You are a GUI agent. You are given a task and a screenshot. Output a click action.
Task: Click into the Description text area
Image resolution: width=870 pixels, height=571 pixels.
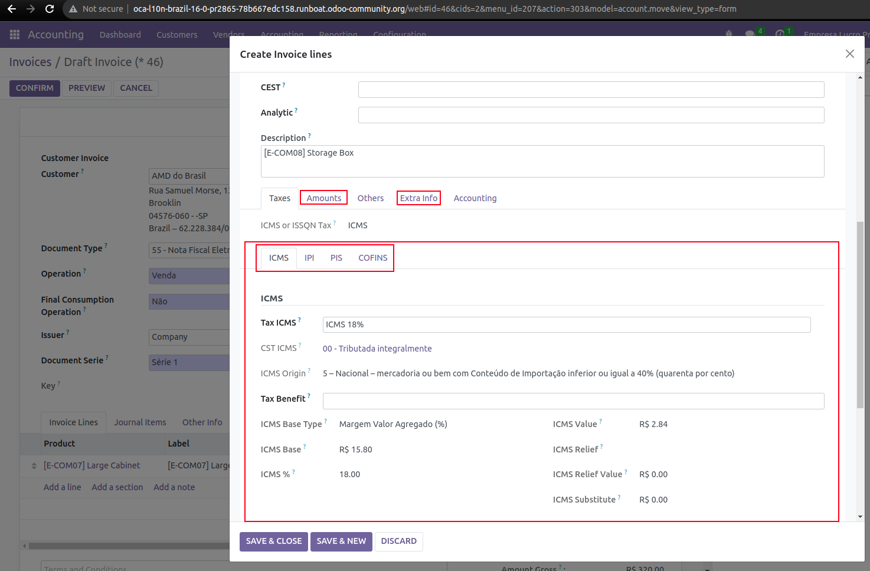coord(542,161)
